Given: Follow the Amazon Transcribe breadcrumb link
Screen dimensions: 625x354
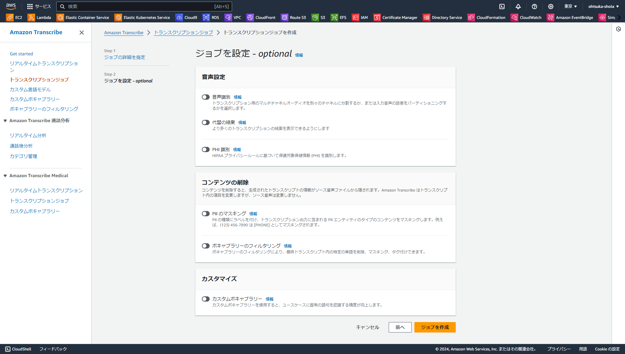Looking at the screenshot, I should tap(124, 33).
